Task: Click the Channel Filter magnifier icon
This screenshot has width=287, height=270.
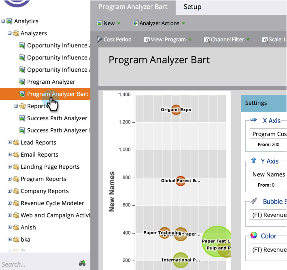Action: click(x=207, y=40)
